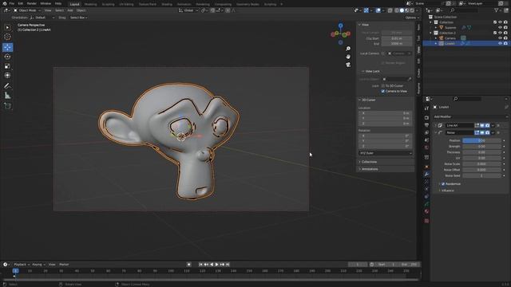Image resolution: width=511 pixels, height=287 pixels.
Task: Uncheck Camera to View lock
Action: point(383,91)
